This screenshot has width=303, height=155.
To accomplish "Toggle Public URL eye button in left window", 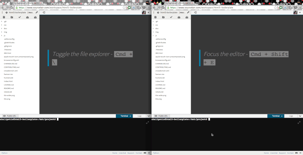I will pos(10,116).
